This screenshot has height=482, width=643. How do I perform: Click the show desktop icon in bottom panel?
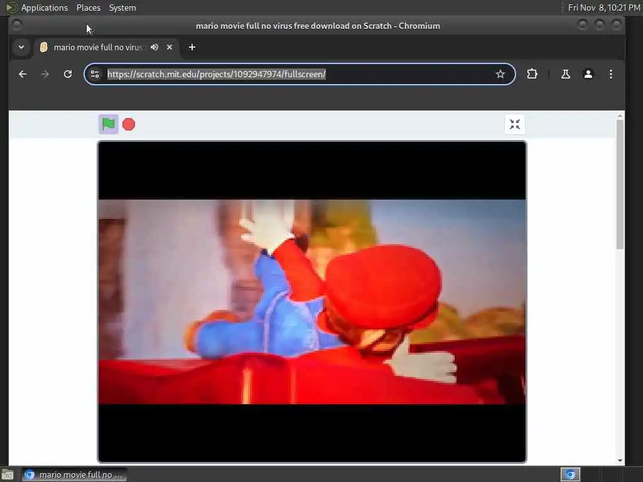[x=8, y=474]
